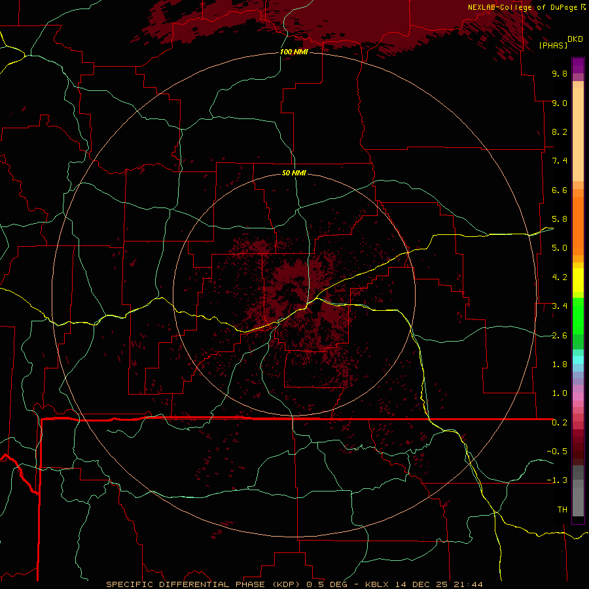Click the 5.8 legend value

(x=560, y=219)
